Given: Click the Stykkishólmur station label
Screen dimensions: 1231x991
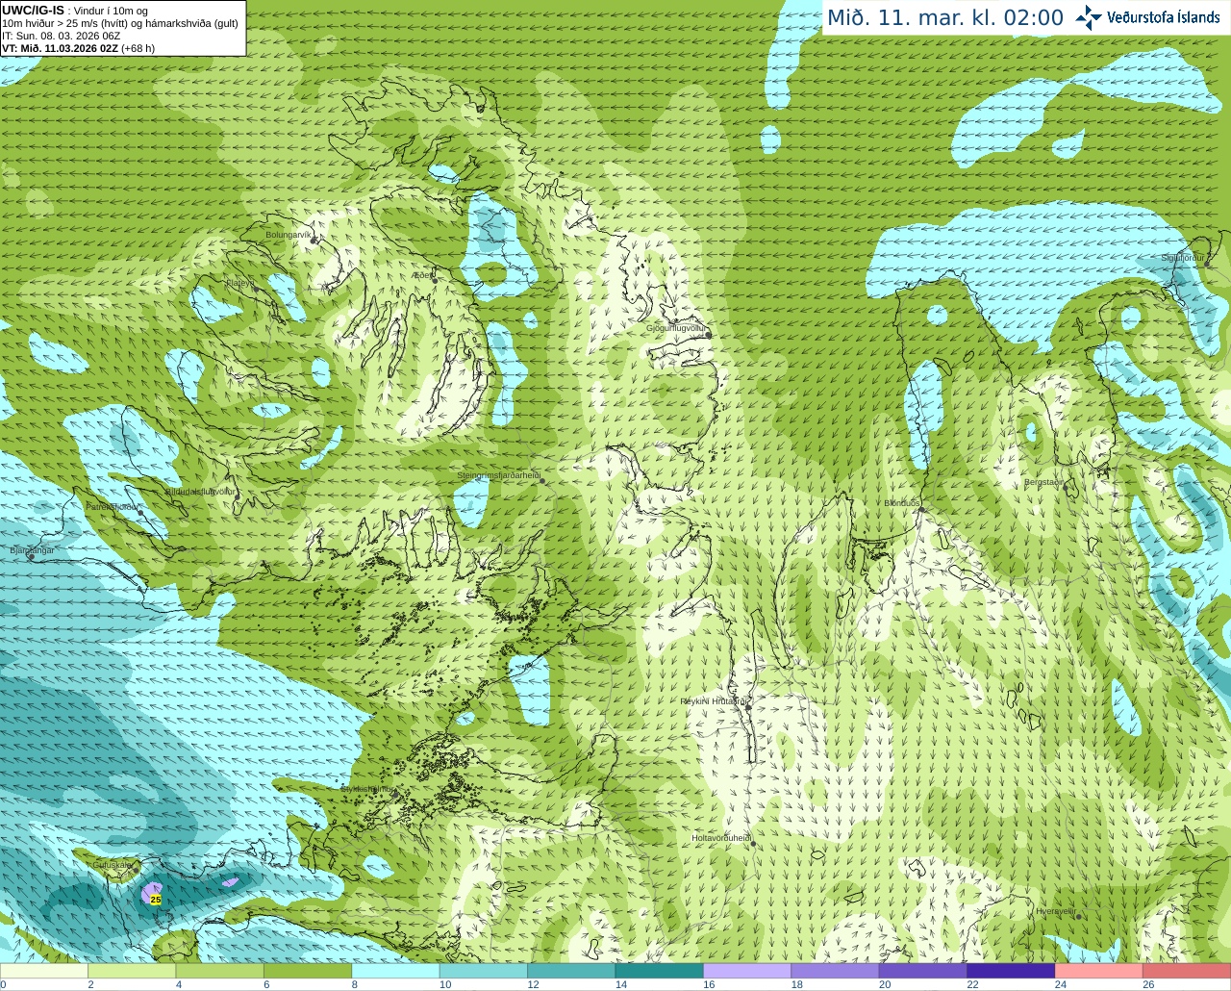Looking at the screenshot, I should [367, 788].
